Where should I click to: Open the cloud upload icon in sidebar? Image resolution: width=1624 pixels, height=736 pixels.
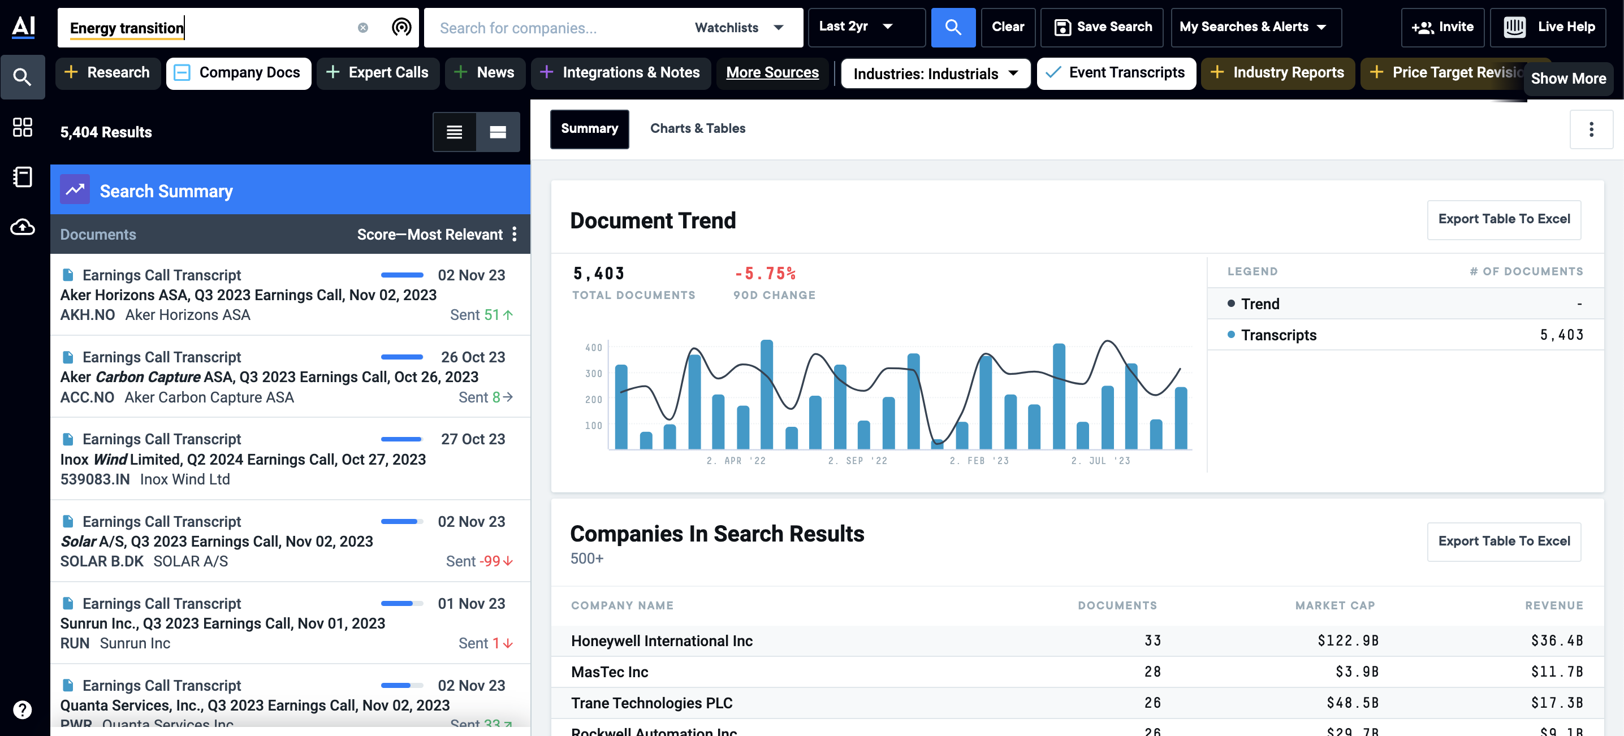tap(23, 227)
